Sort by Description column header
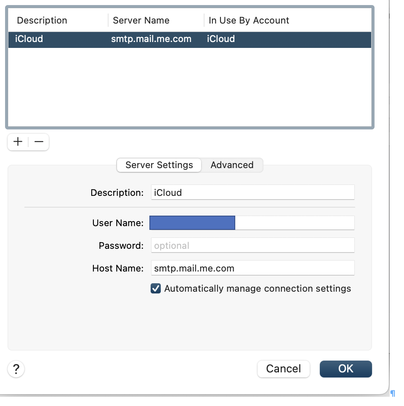 tap(42, 21)
